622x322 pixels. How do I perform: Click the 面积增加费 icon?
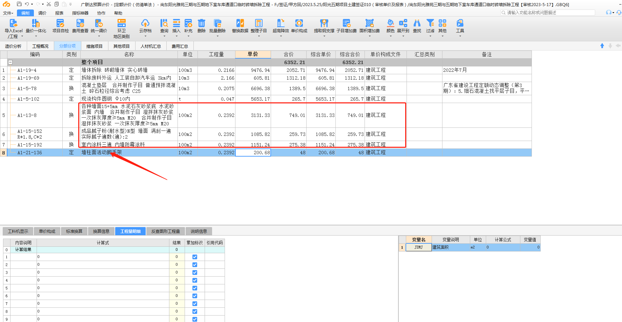pyautogui.click(x=370, y=23)
